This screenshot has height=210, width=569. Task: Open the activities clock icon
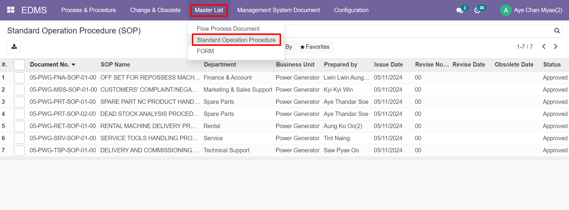point(477,10)
